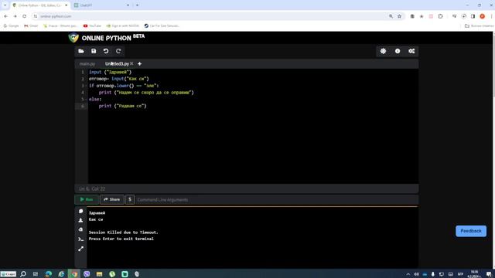This screenshot has width=495, height=278.
Task: Switch to the main.py tab
Action: 87,63
